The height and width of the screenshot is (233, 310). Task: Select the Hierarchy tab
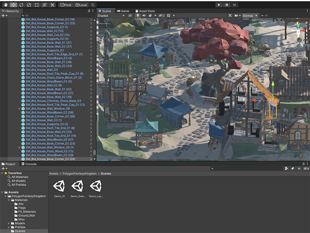pos(10,11)
